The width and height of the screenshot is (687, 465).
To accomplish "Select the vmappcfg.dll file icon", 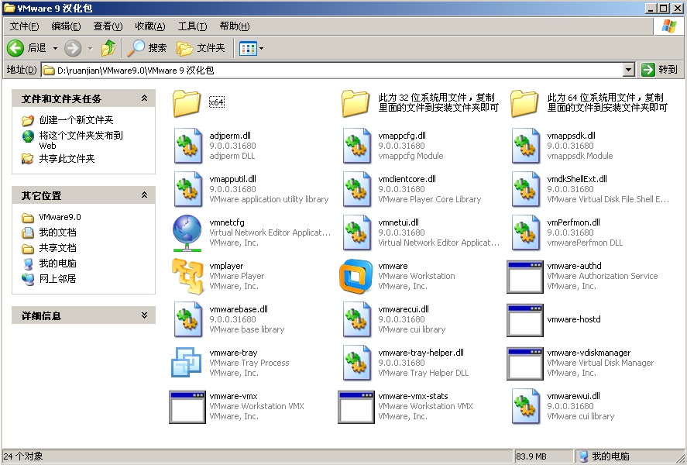I will point(357,146).
